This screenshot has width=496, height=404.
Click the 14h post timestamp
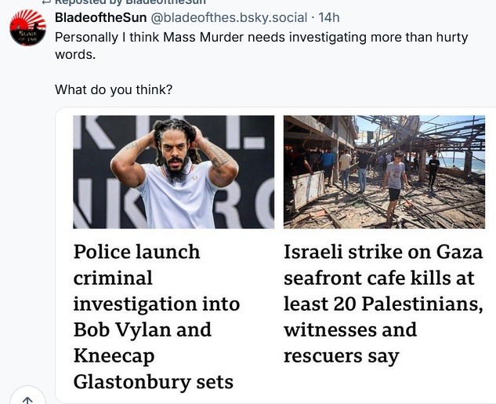tap(331, 17)
